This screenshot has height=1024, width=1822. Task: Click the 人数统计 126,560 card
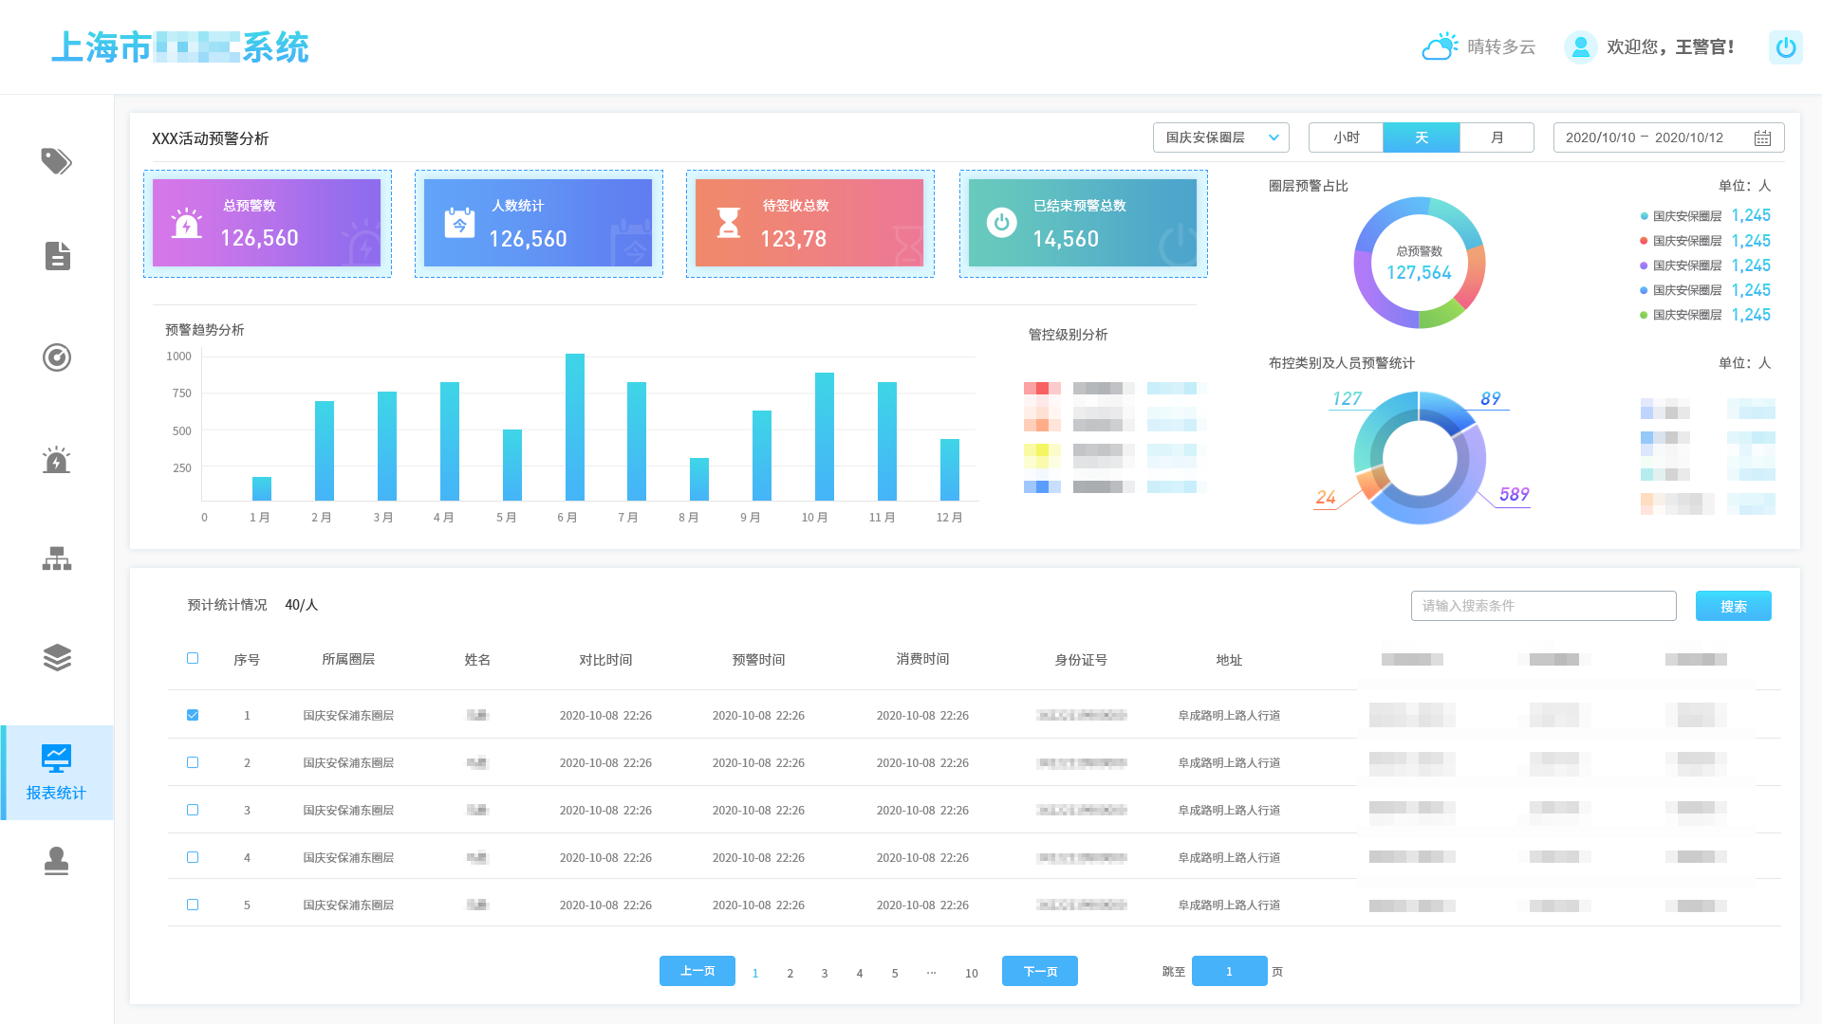[538, 223]
